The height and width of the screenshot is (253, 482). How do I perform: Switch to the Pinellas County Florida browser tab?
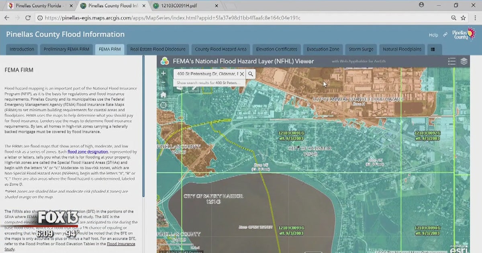coord(38,6)
